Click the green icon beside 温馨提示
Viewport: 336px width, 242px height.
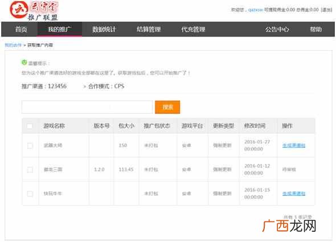click(x=24, y=63)
